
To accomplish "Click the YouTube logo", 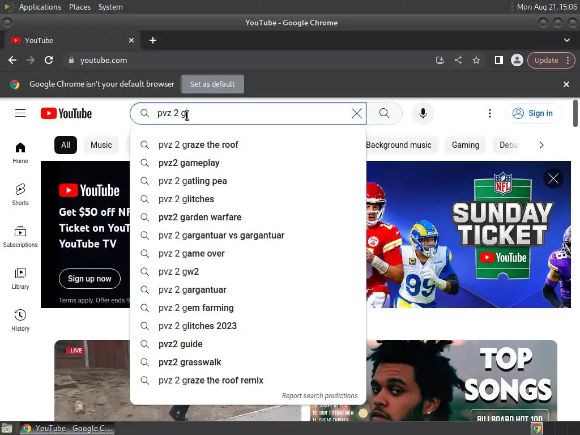I will [x=66, y=113].
